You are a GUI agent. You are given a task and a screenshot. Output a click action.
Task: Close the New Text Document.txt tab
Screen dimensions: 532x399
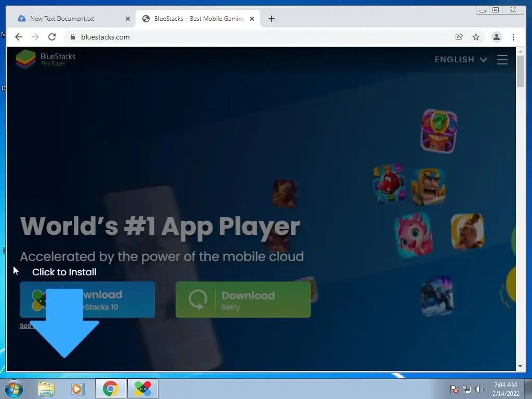tap(128, 19)
